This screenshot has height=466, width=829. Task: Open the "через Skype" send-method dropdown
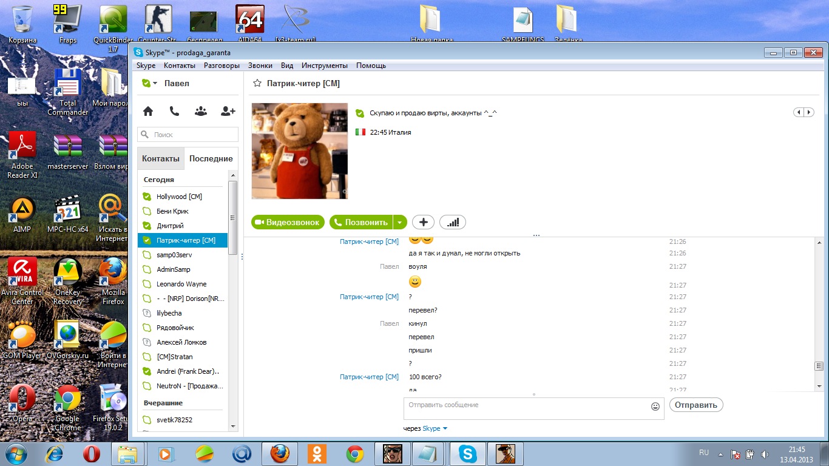(x=425, y=428)
